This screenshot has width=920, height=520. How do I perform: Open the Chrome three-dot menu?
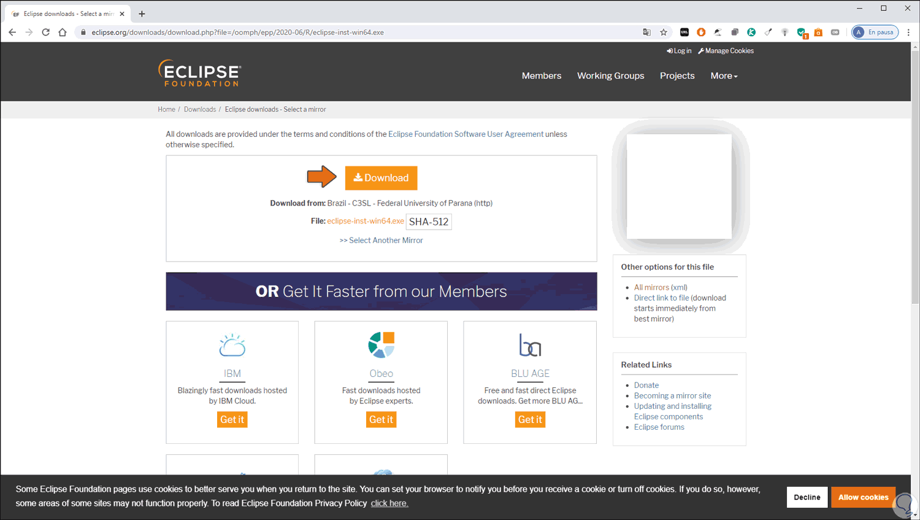(x=908, y=33)
